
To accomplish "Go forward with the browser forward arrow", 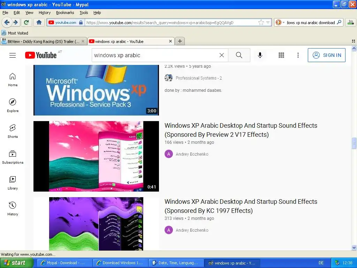I will 15,22.
